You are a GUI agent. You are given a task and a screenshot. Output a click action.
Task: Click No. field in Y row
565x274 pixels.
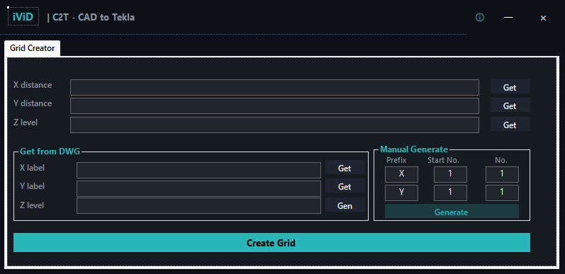pos(502,193)
